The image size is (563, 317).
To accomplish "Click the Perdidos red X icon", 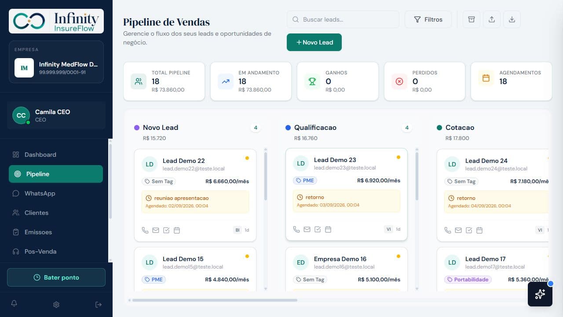I will 399,81.
